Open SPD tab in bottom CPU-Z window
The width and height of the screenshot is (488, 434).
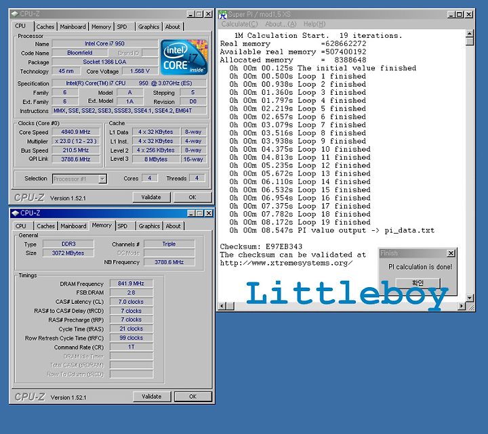pyautogui.click(x=123, y=226)
